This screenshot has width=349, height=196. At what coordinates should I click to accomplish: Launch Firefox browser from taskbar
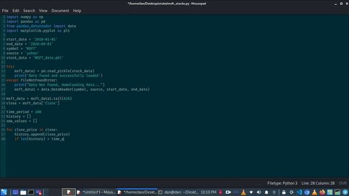(322, 192)
